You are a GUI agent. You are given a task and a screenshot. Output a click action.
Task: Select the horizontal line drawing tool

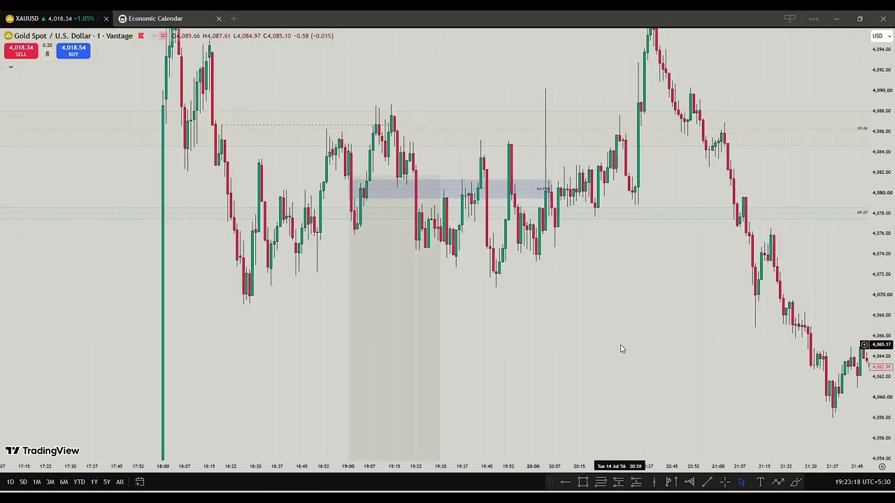tap(565, 482)
